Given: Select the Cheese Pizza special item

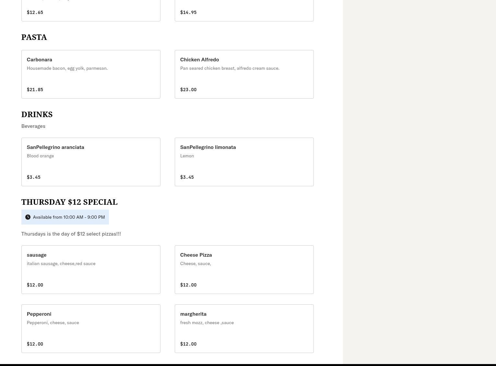Looking at the screenshot, I should pos(244,270).
